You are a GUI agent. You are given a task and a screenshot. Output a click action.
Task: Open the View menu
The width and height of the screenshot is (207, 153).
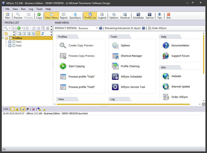[x=15, y=9]
